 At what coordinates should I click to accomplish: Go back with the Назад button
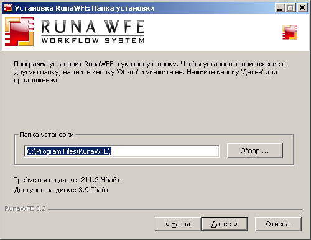point(178,224)
